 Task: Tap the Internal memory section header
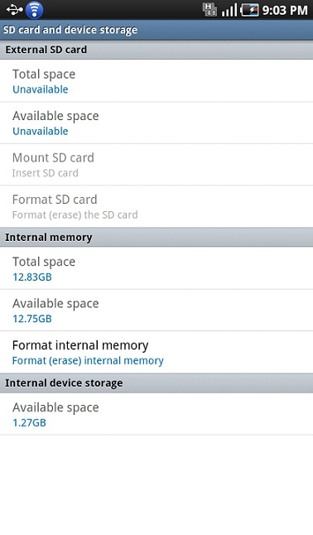[x=156, y=237]
